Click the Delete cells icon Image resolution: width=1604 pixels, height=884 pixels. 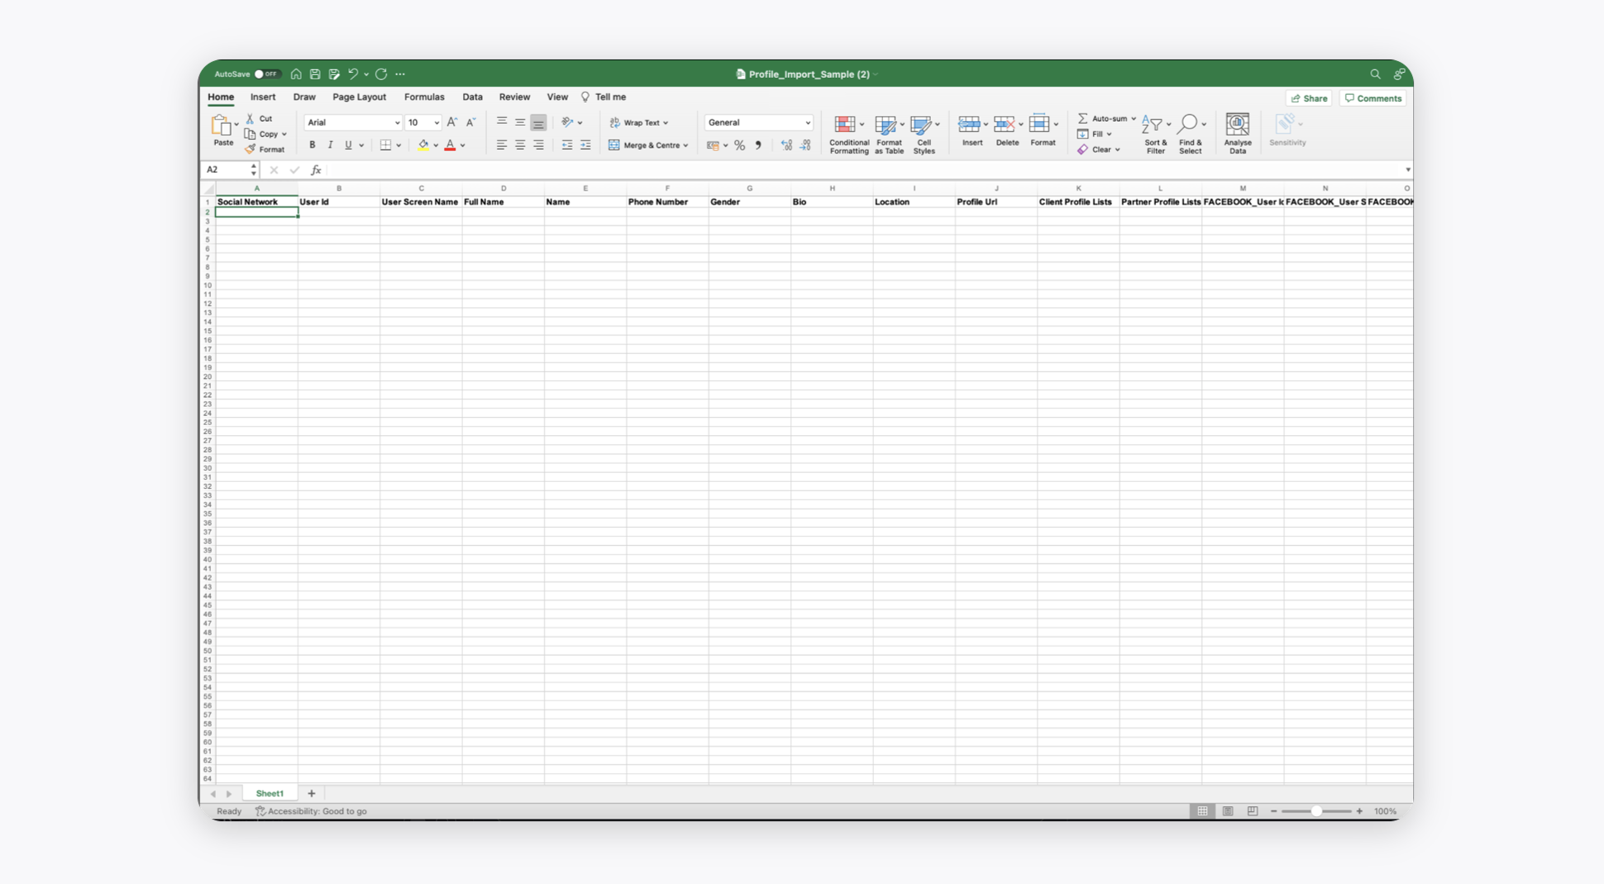(1004, 124)
